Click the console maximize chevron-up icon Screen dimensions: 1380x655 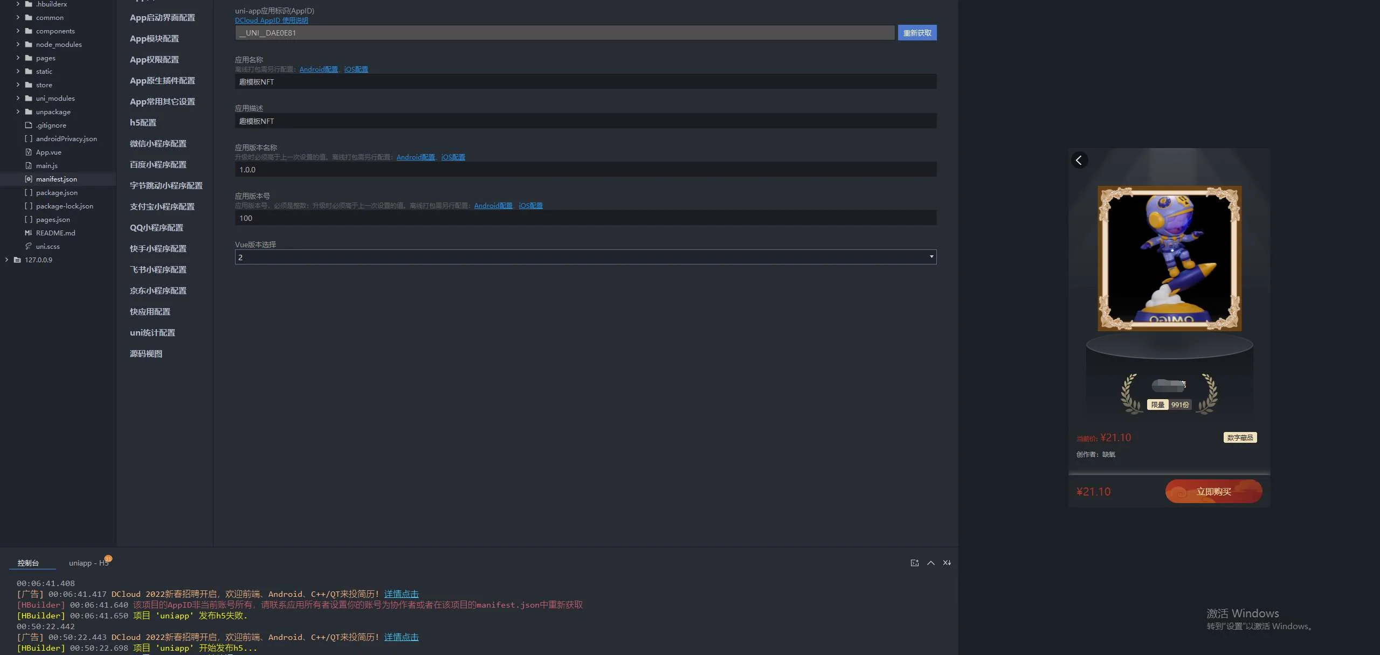pos(930,563)
